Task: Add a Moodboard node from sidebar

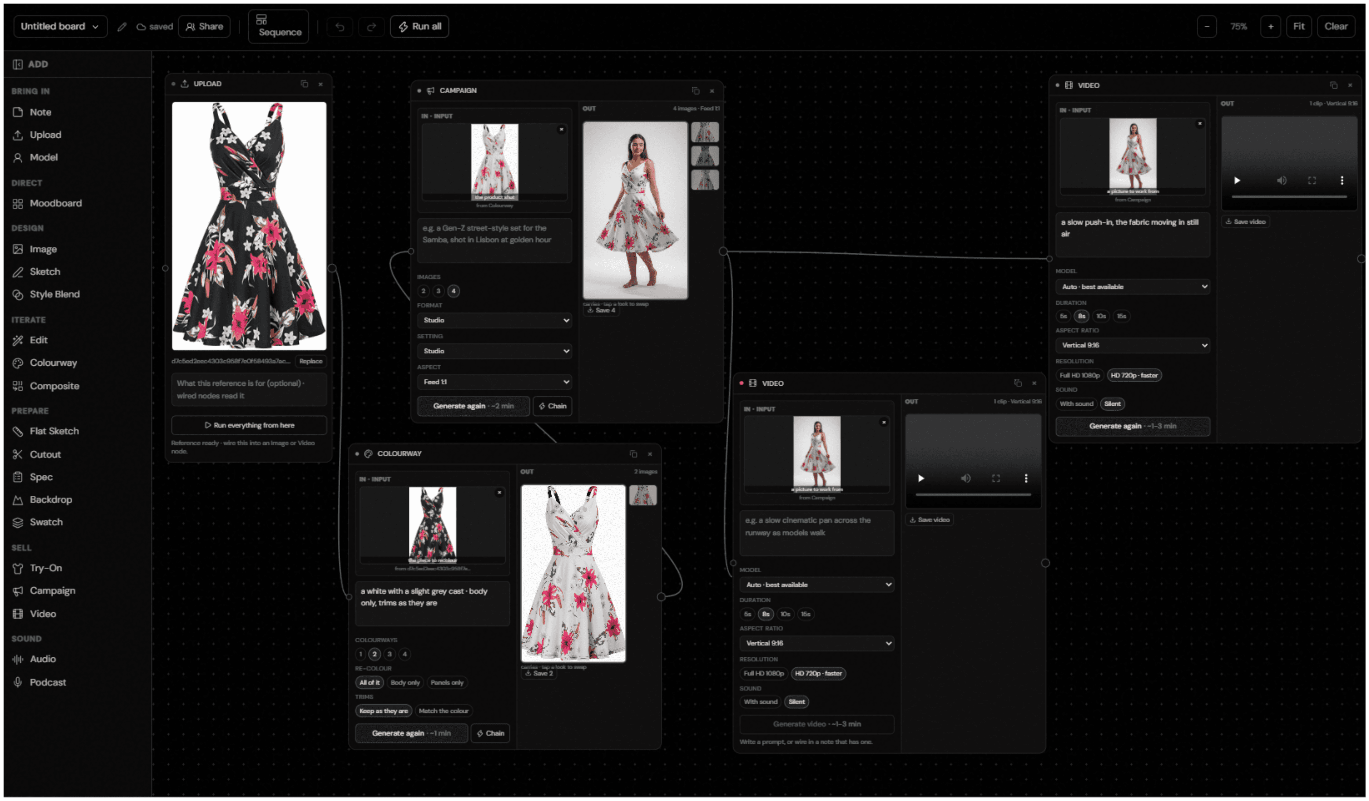Action: click(48, 203)
